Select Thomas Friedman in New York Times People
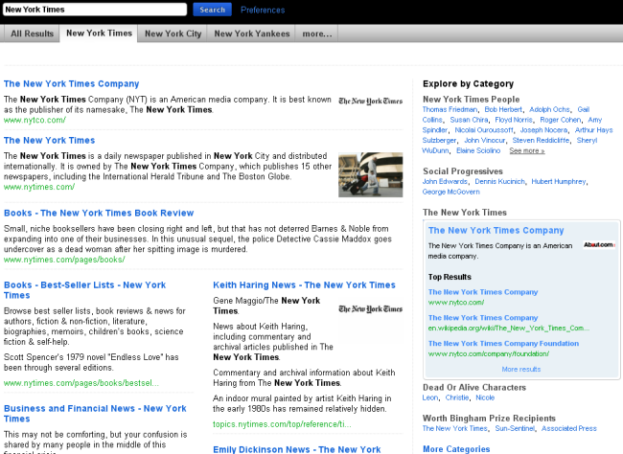 (x=450, y=109)
